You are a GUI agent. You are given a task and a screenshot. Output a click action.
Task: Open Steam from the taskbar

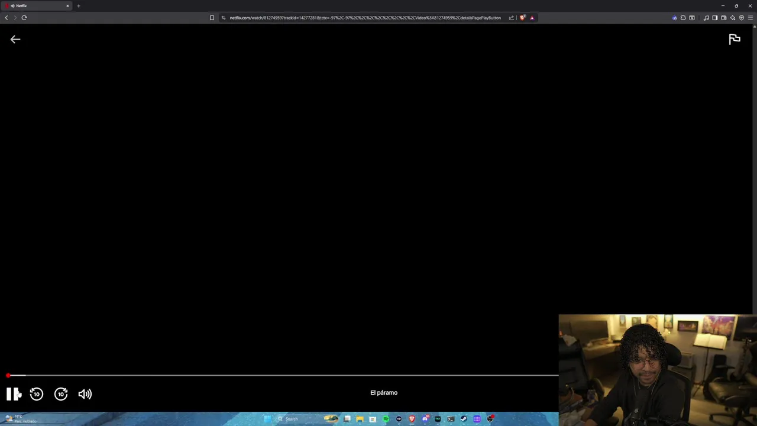464,419
